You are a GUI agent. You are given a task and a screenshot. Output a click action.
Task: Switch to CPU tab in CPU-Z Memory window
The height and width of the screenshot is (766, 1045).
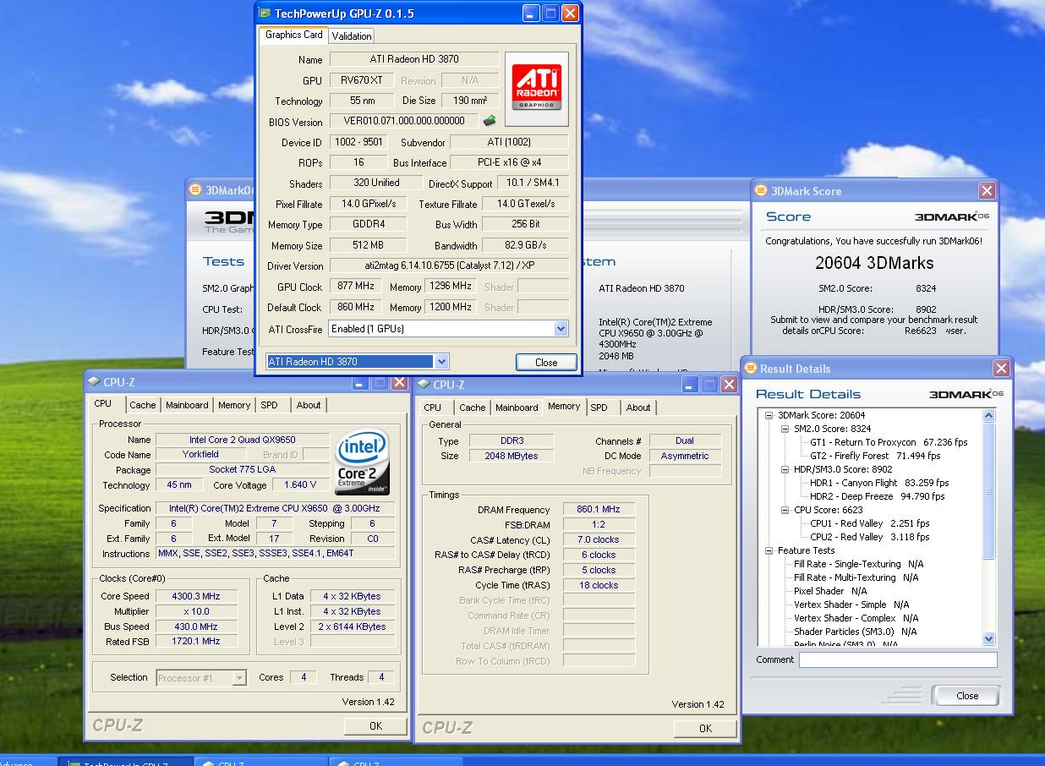pyautogui.click(x=433, y=408)
